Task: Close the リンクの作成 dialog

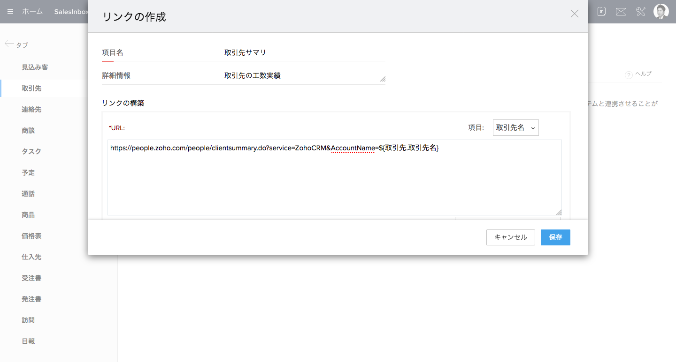Action: (x=574, y=14)
